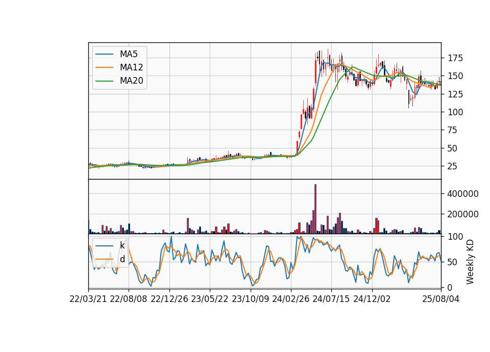Viewport: 490px width, 352px height.
Task: Click the 25/08/04 date tick label
Action: [x=441, y=299]
